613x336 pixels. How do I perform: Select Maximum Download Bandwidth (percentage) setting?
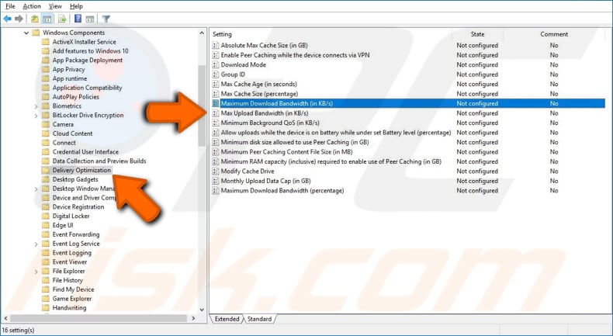(282, 190)
